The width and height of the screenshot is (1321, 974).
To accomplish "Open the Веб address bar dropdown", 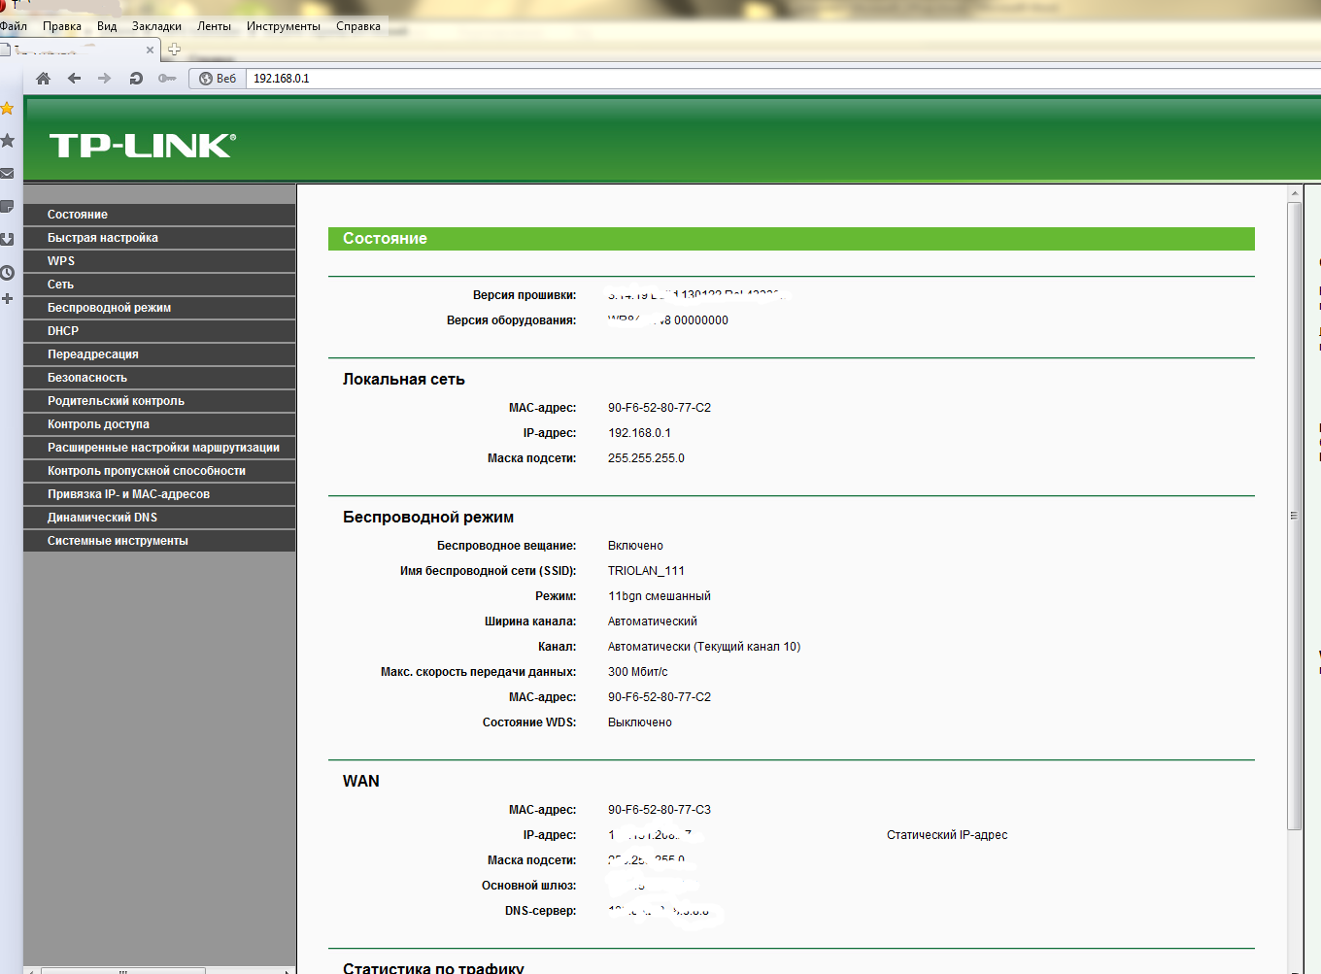I will [x=216, y=79].
